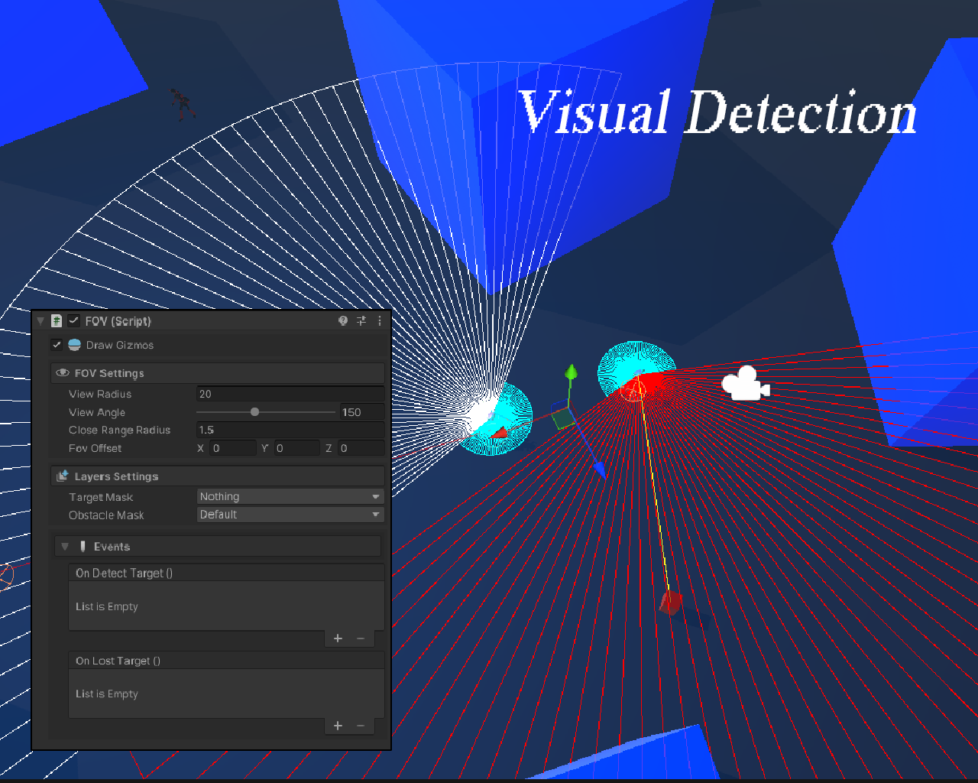
Task: Click the Events section icon
Action: (x=83, y=547)
